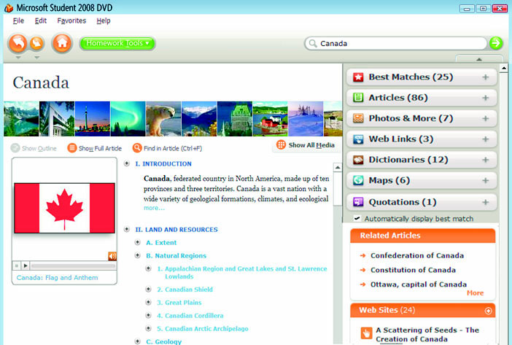Image resolution: width=512 pixels, height=345 pixels.
Task: Click the Show Full Article icon
Action: click(71, 148)
